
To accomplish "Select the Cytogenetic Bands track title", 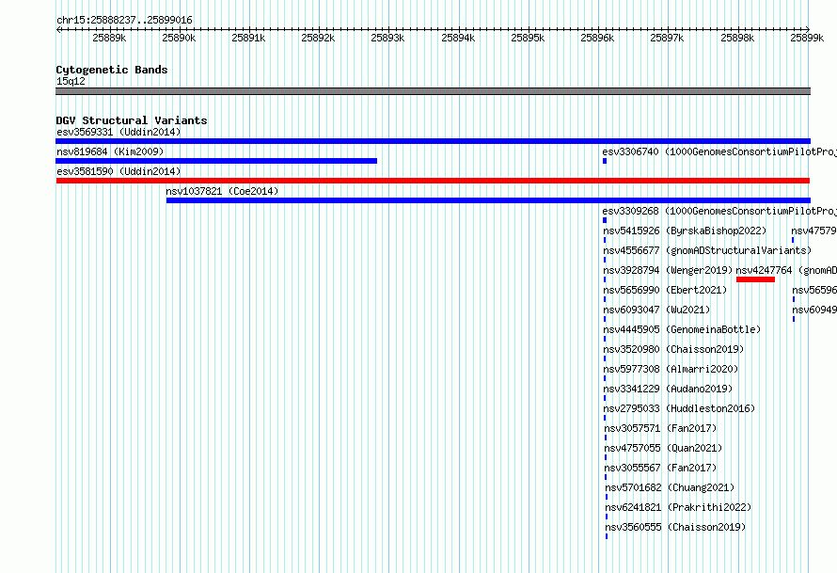I will pyautogui.click(x=112, y=70).
